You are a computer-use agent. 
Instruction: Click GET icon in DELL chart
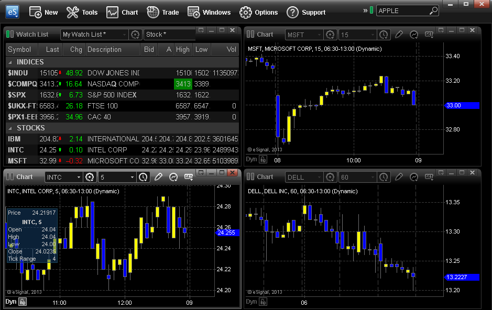click(x=429, y=177)
